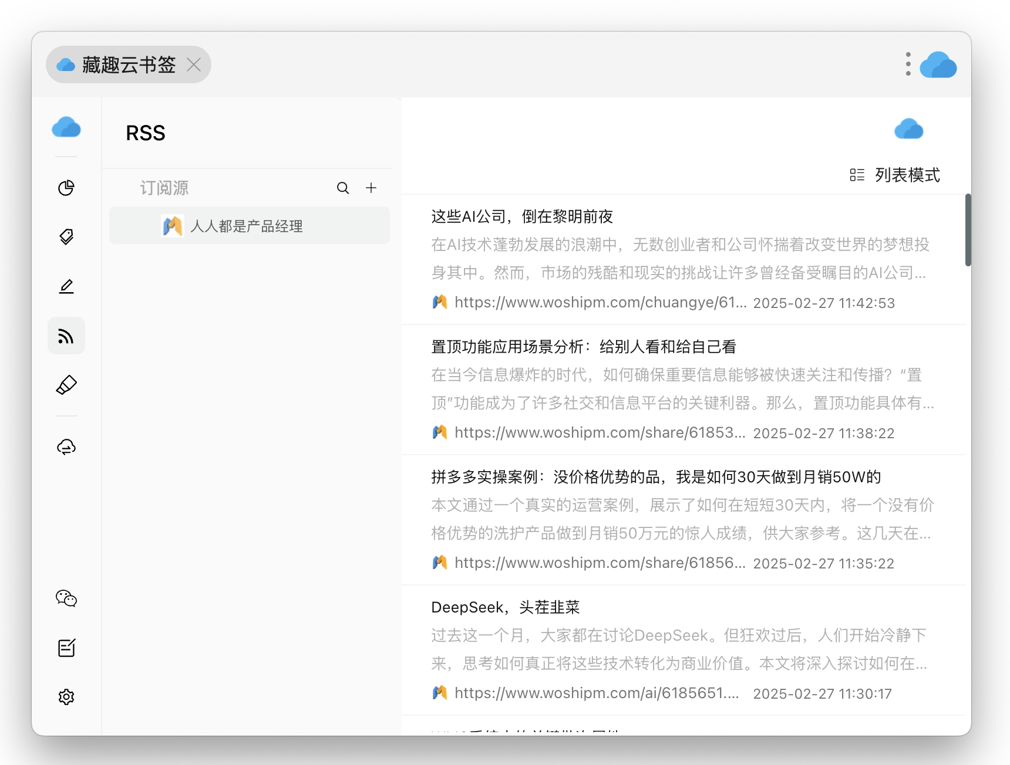Open the cloud sync icon

[x=66, y=447]
